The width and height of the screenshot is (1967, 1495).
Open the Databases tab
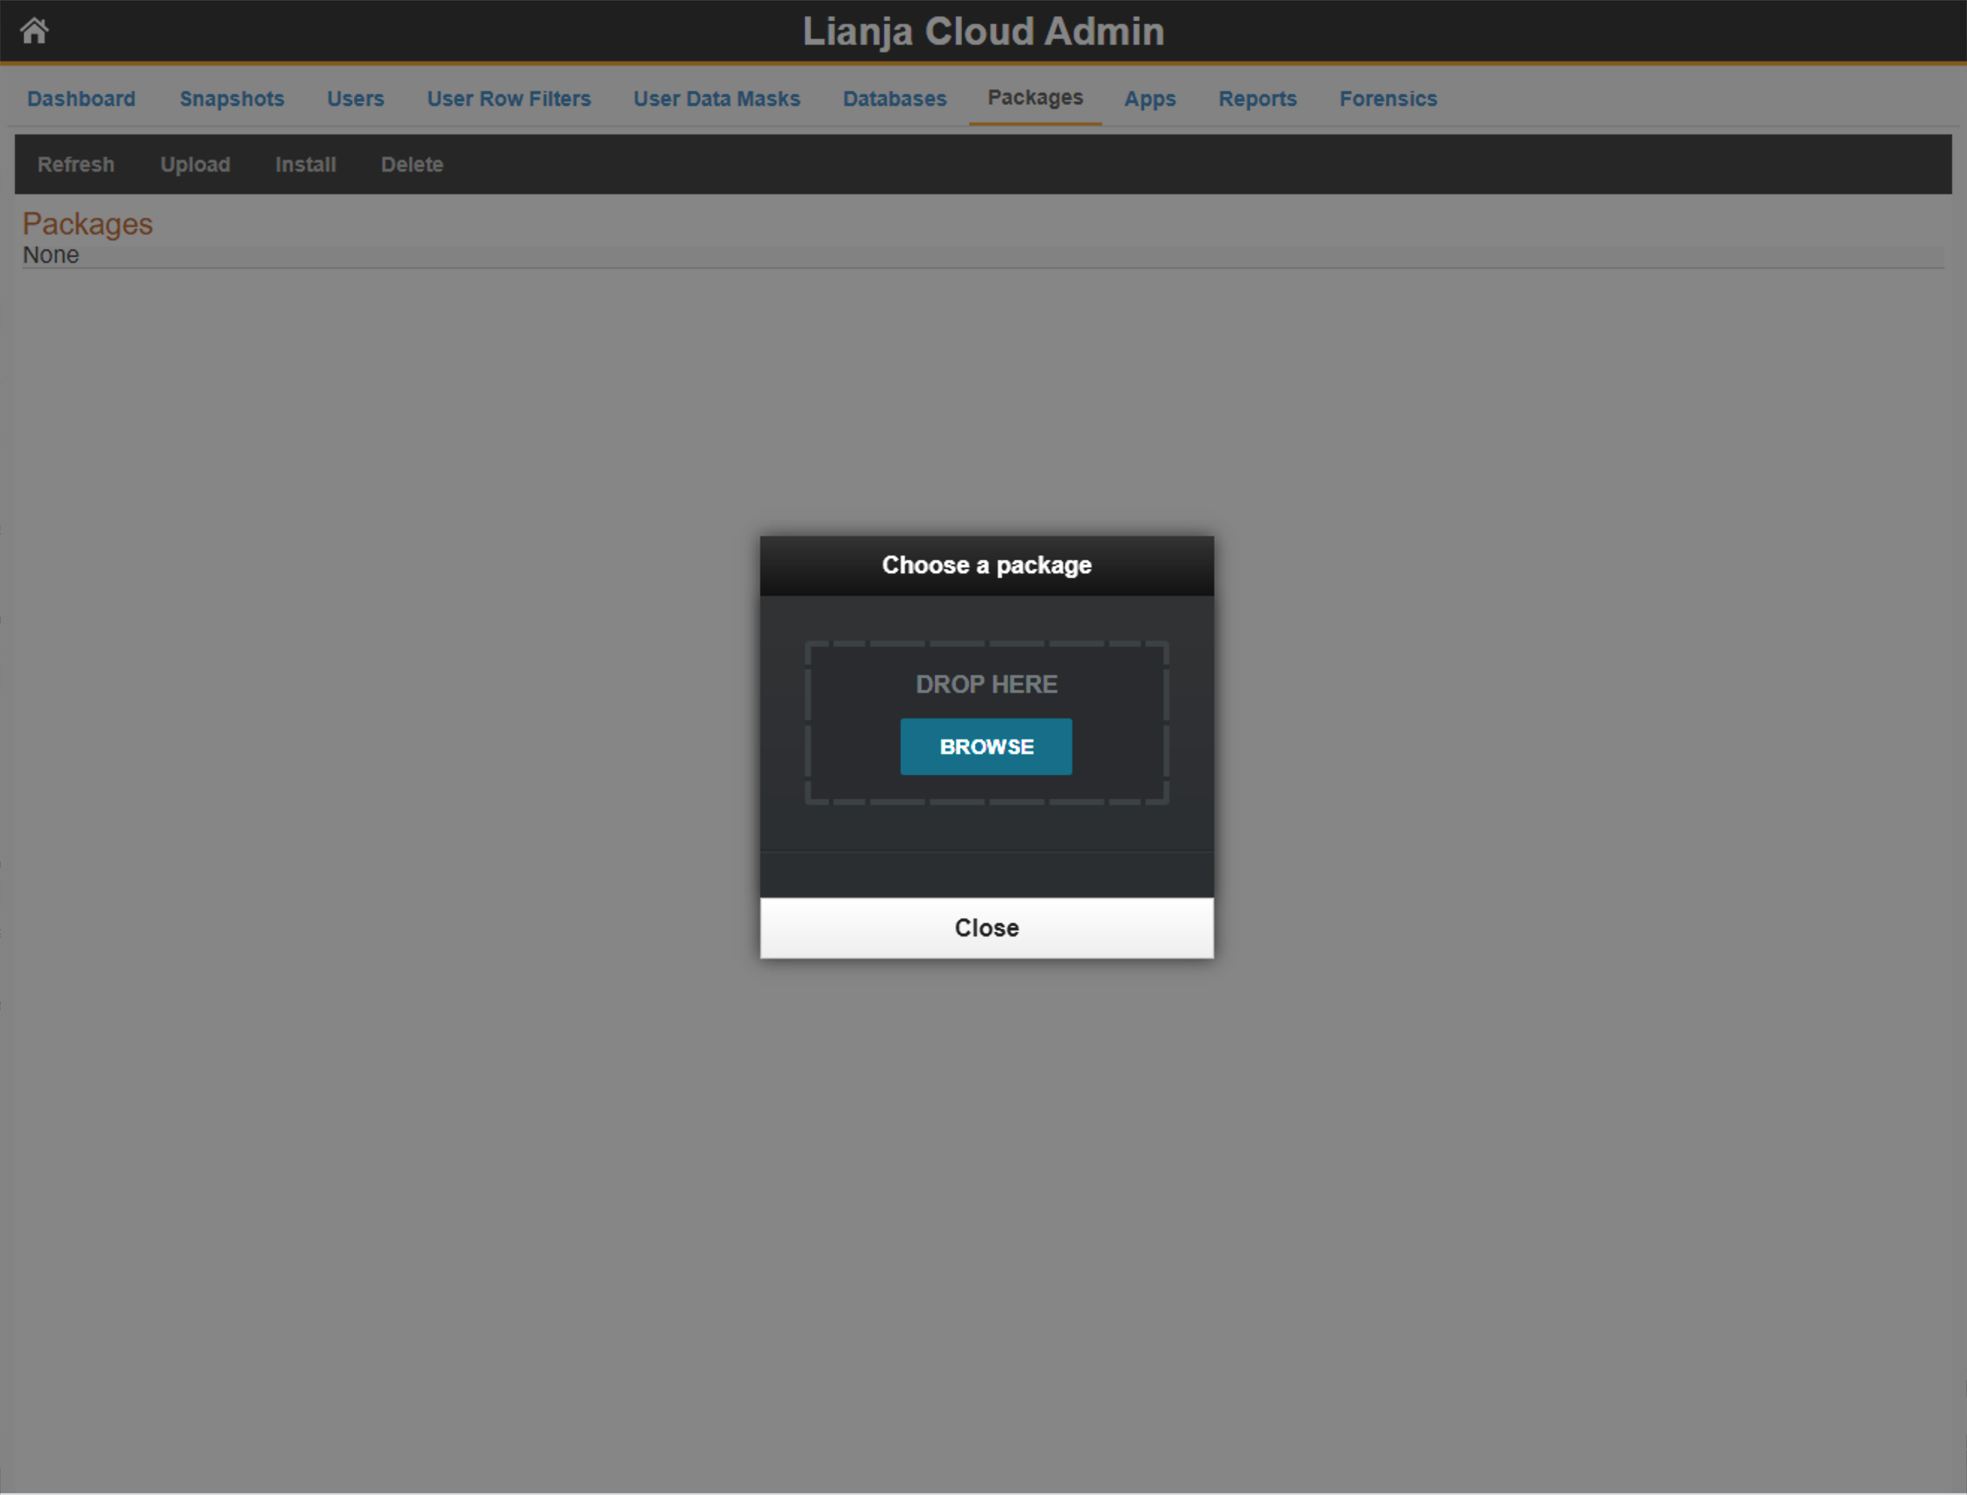(x=894, y=99)
